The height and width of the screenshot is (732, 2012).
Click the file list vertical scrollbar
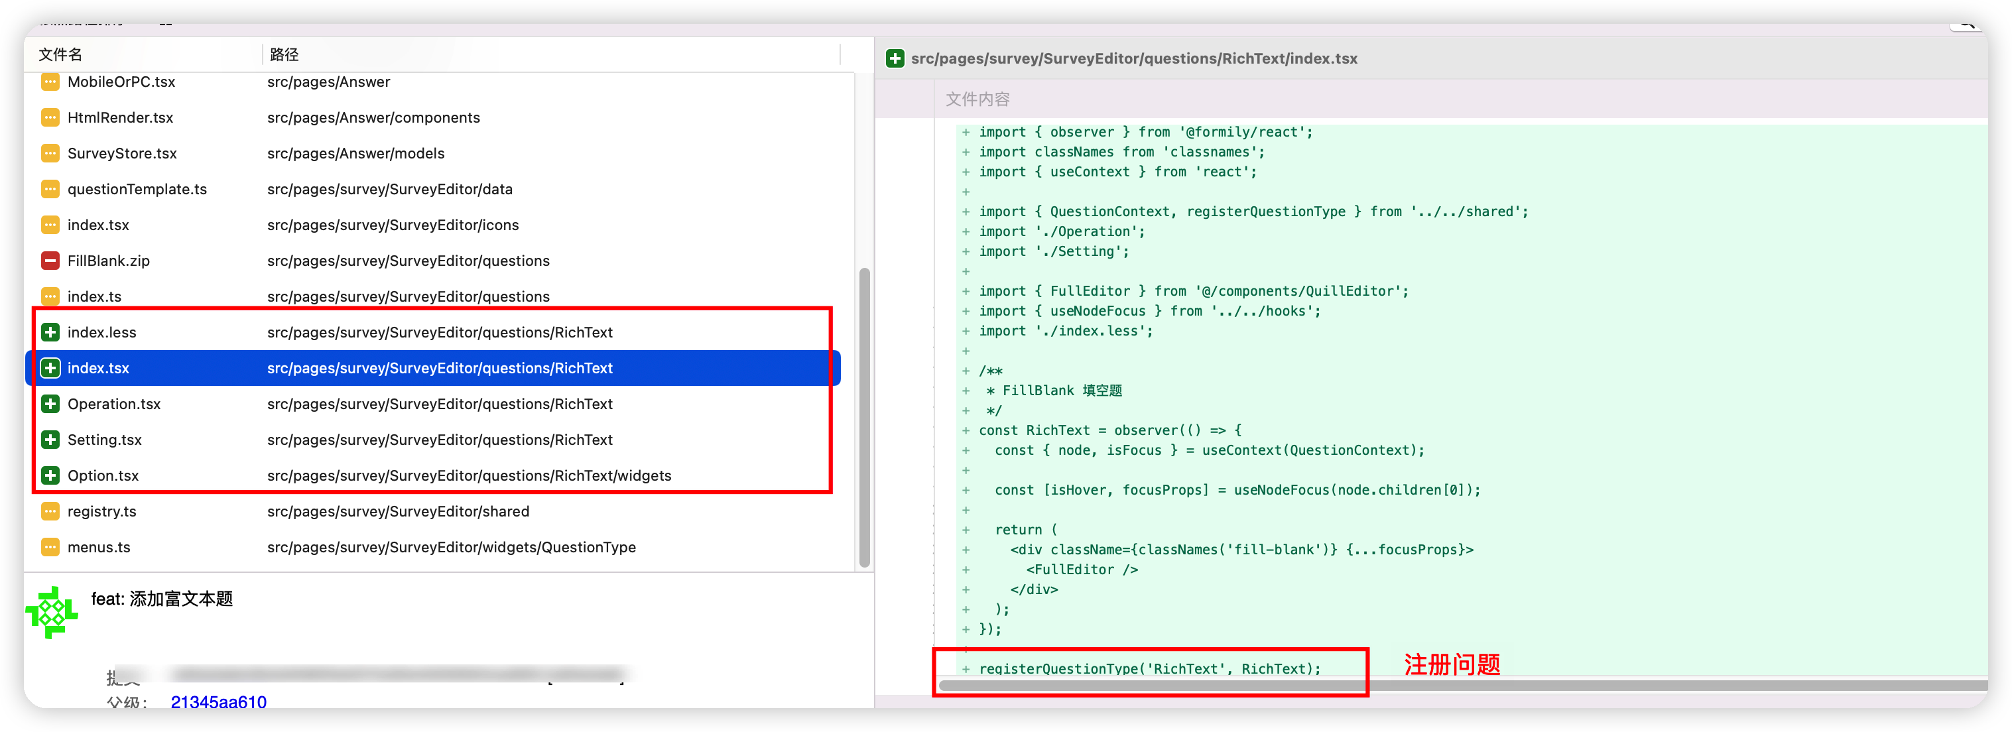[864, 418]
